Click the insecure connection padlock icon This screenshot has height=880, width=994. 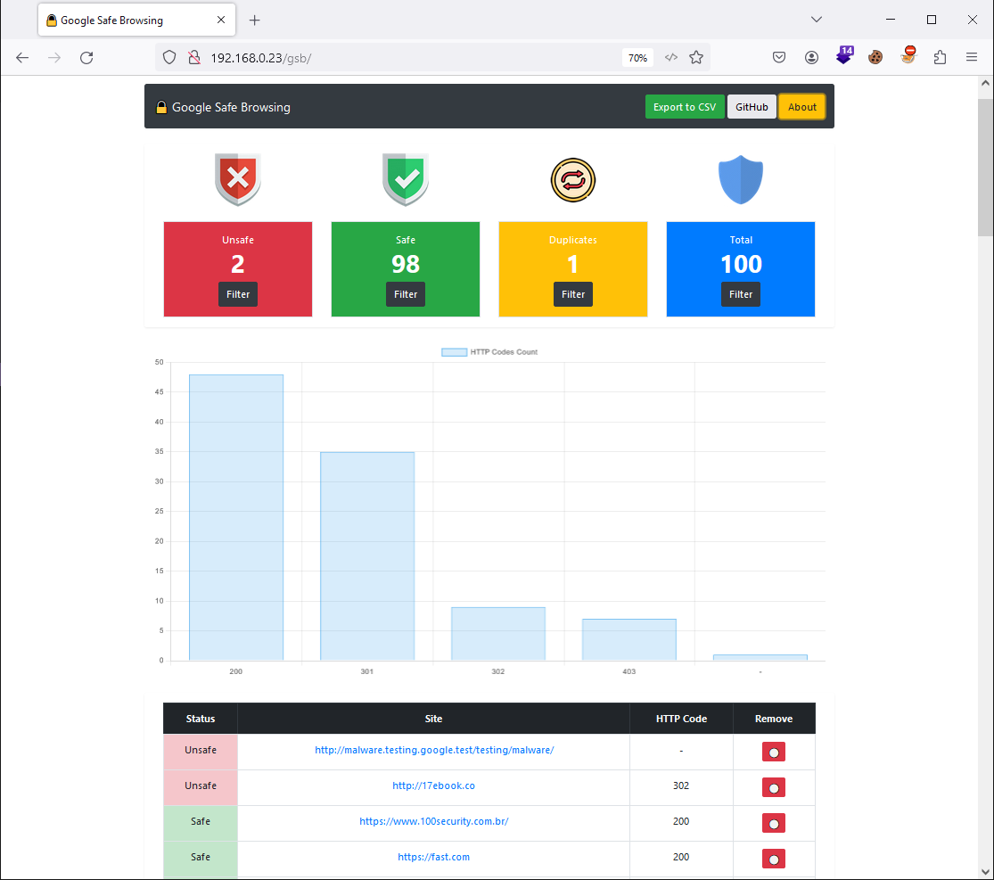click(x=194, y=58)
